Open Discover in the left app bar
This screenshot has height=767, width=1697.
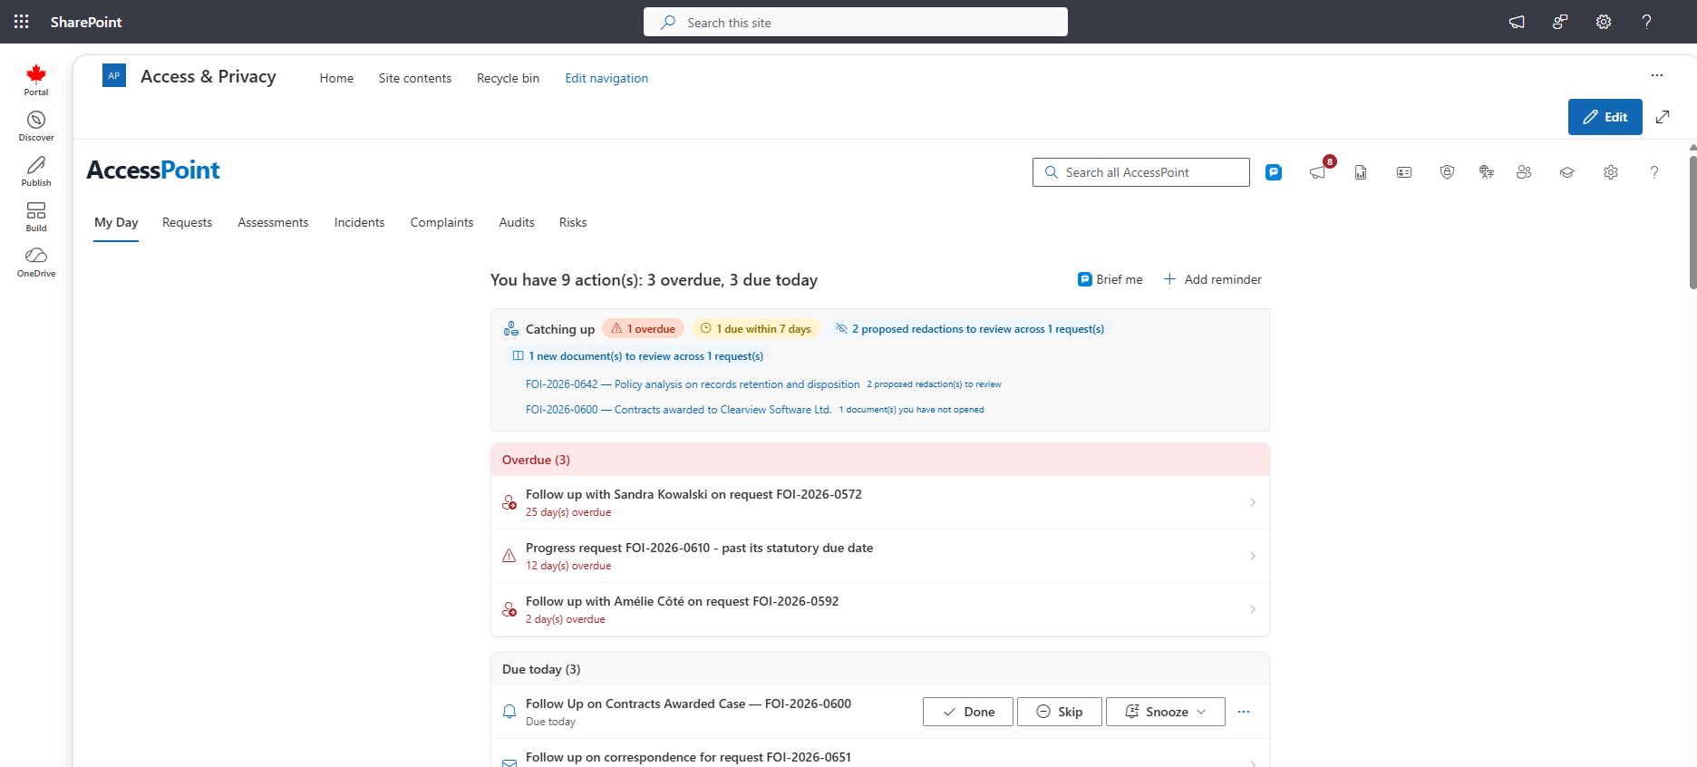(x=36, y=126)
